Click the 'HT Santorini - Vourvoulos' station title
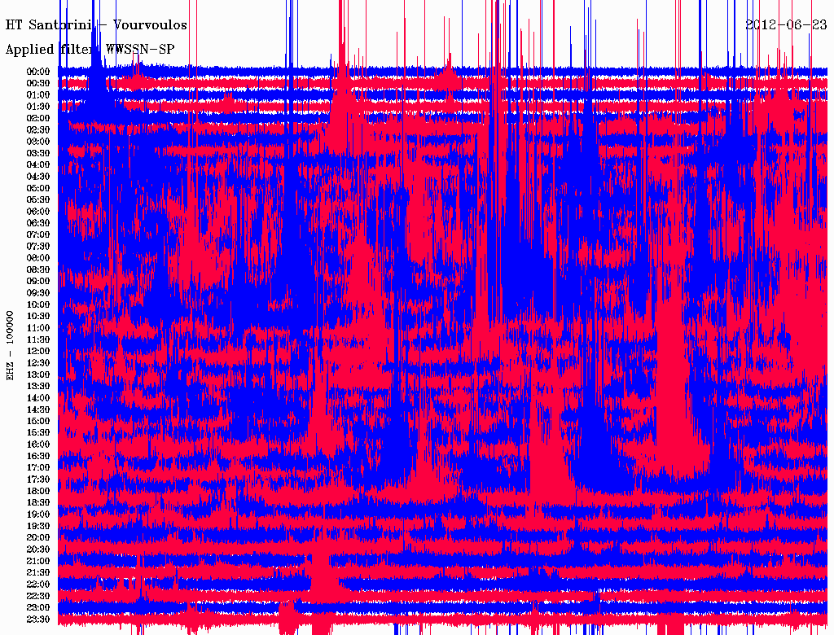The width and height of the screenshot is (834, 635). pyautogui.click(x=96, y=25)
